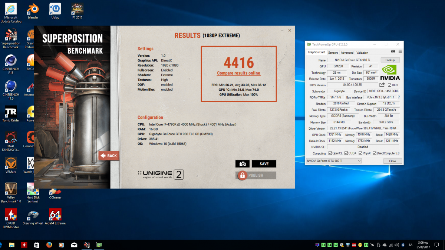Open Tomb Raider desktop icon
This screenshot has width=445, height=250.
[10, 114]
